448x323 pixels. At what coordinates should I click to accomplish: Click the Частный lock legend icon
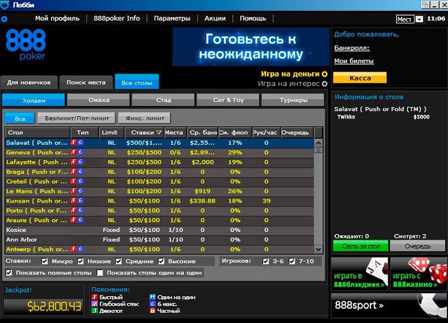152,310
